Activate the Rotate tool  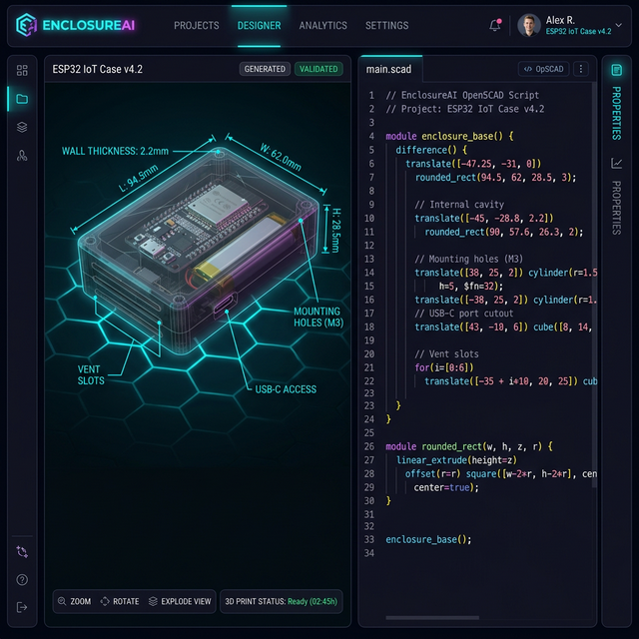(x=120, y=601)
